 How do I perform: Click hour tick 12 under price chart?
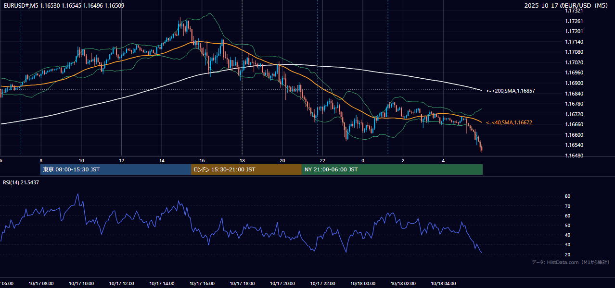click(x=121, y=161)
